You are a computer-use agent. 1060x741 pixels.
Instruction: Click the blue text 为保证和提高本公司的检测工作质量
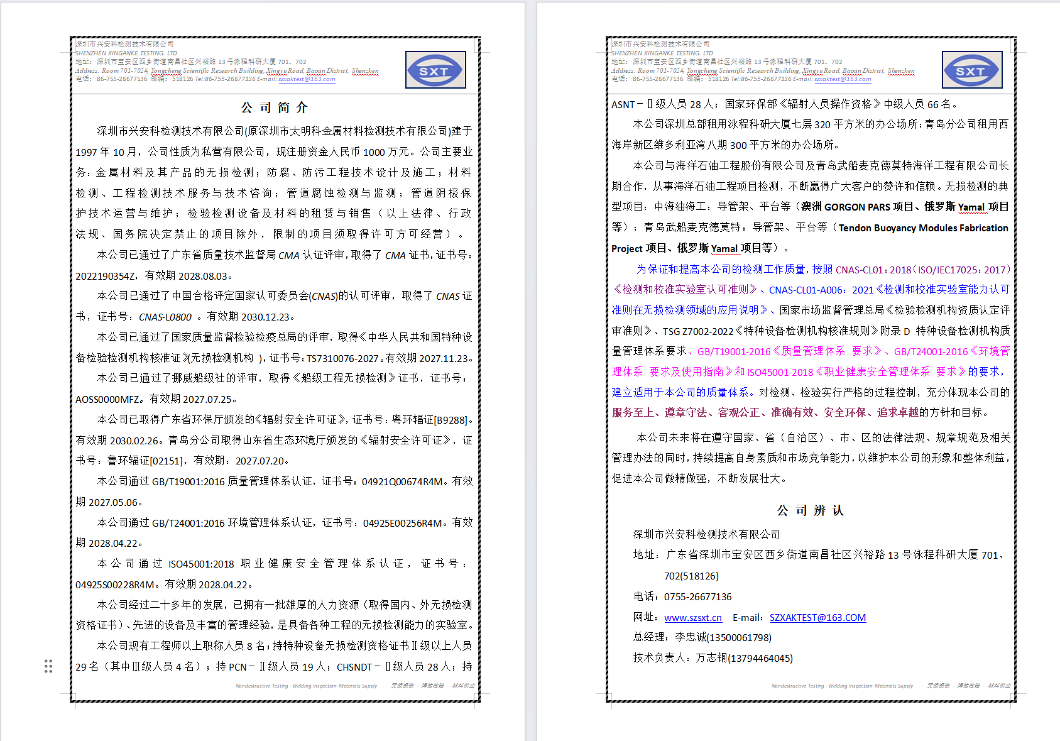click(720, 270)
